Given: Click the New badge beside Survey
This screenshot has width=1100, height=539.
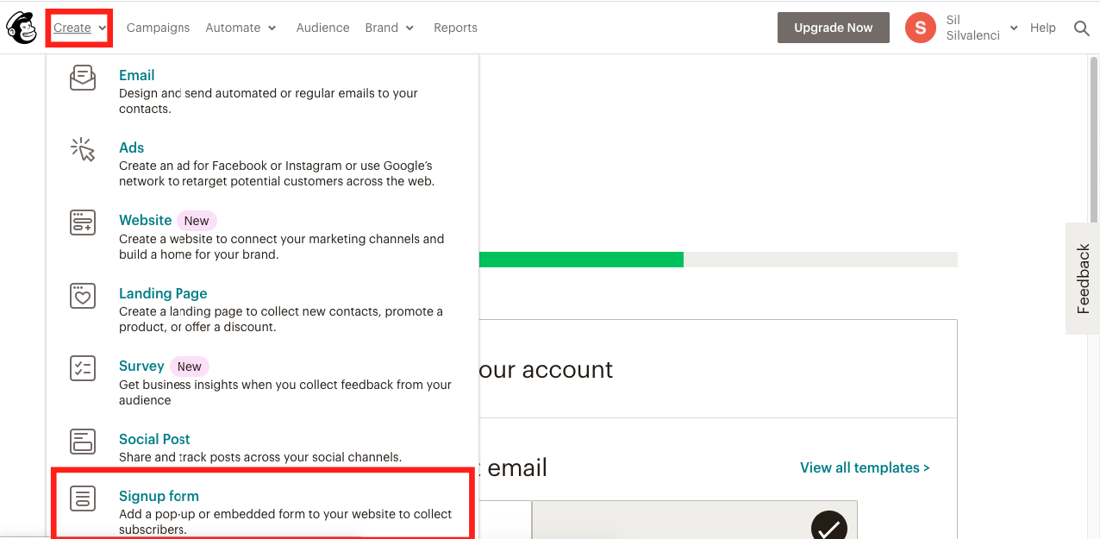Looking at the screenshot, I should coord(189,367).
